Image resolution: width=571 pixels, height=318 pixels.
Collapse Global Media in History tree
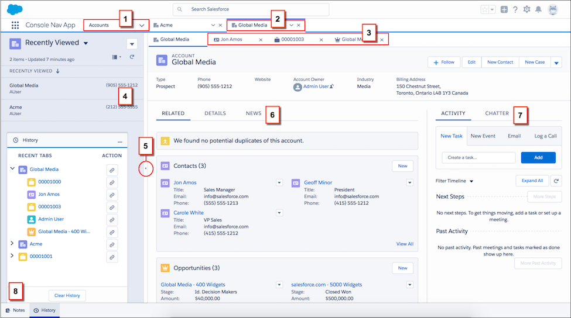[x=12, y=168]
